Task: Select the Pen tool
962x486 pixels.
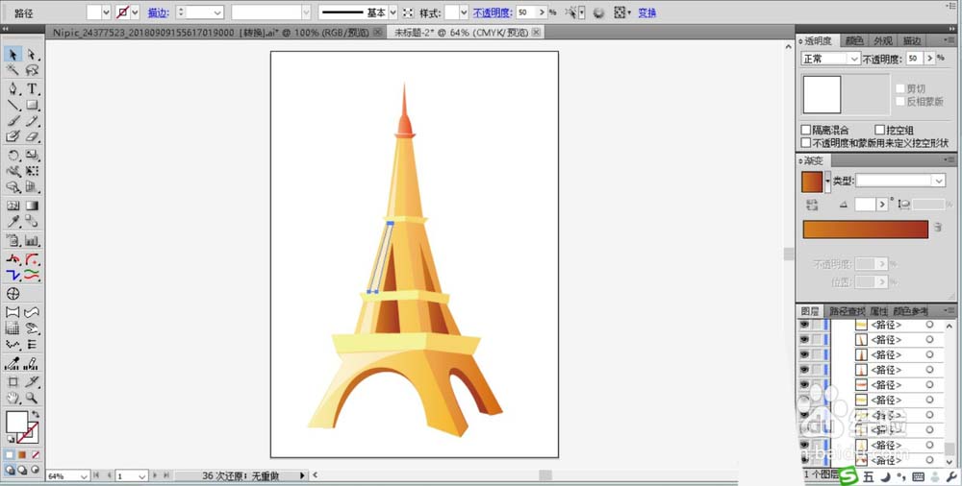Action: coord(13,89)
